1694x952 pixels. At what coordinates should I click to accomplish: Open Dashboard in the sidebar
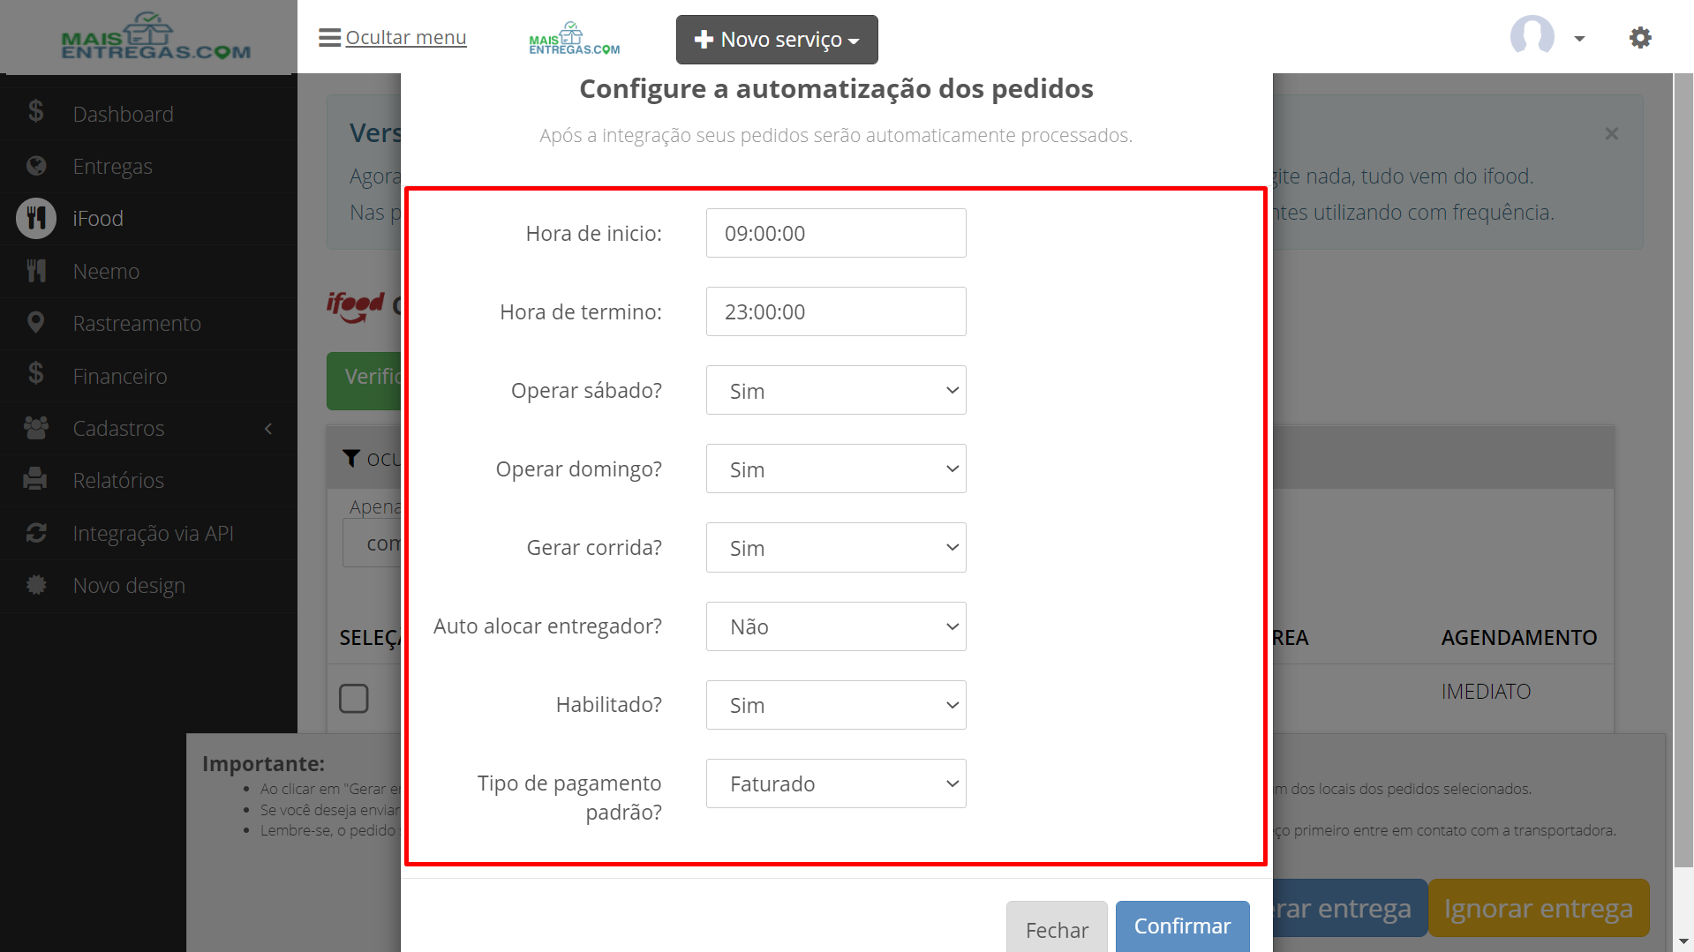148,114
